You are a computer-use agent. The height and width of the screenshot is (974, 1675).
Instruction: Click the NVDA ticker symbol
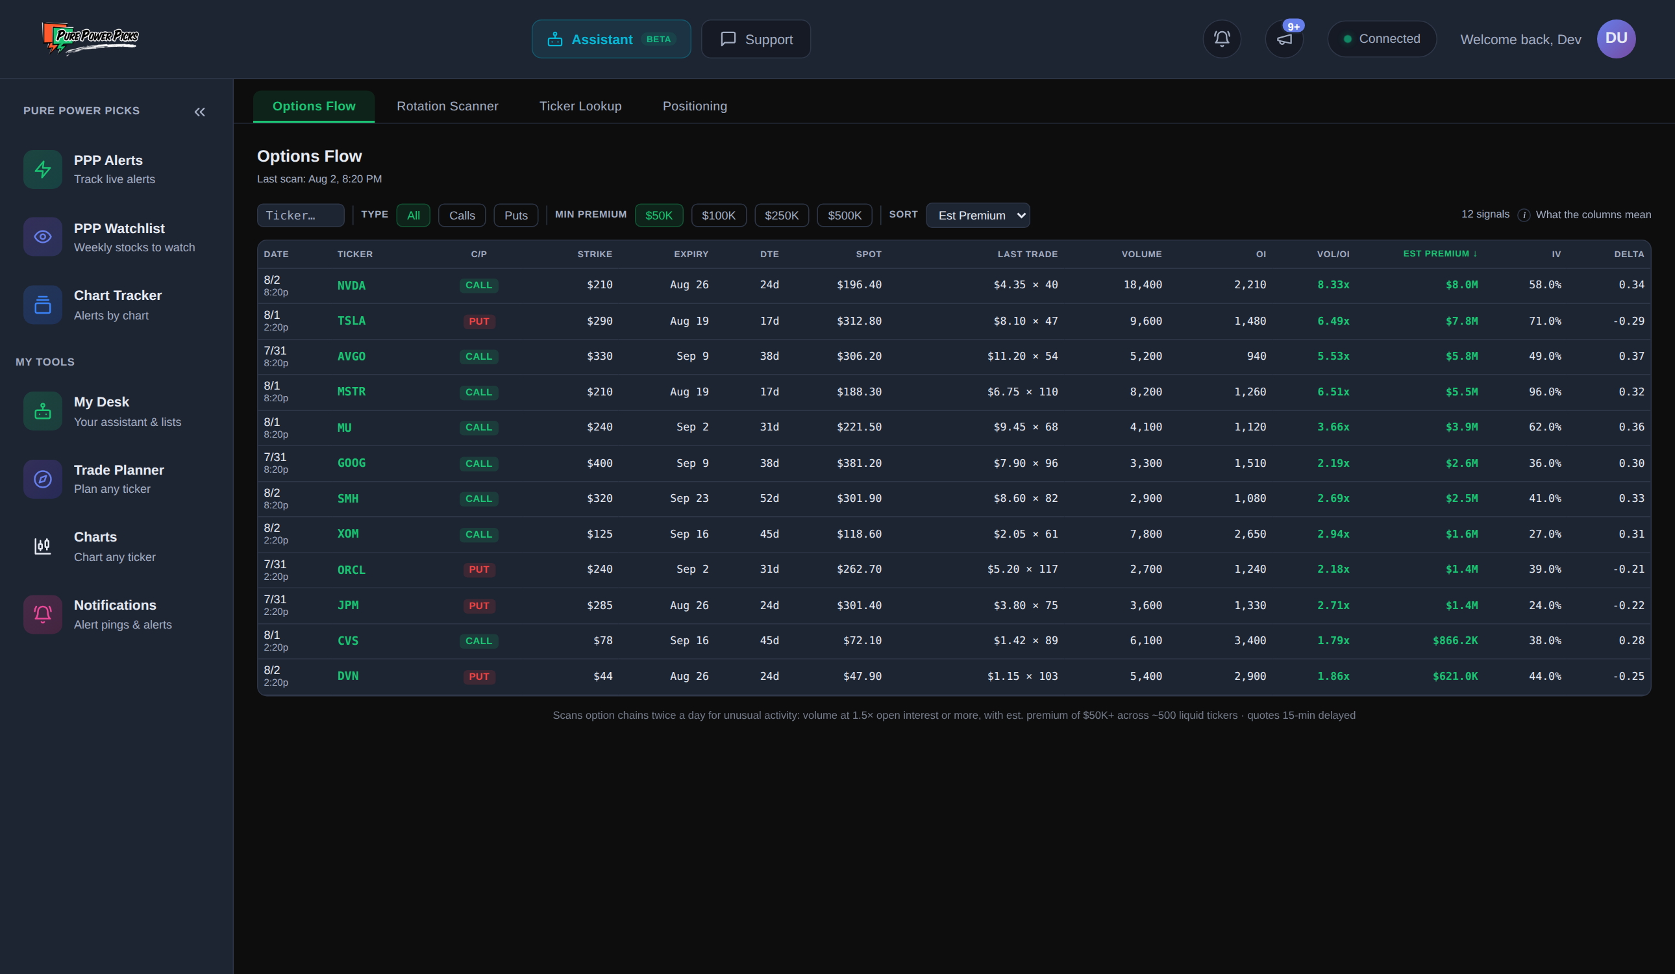point(351,285)
